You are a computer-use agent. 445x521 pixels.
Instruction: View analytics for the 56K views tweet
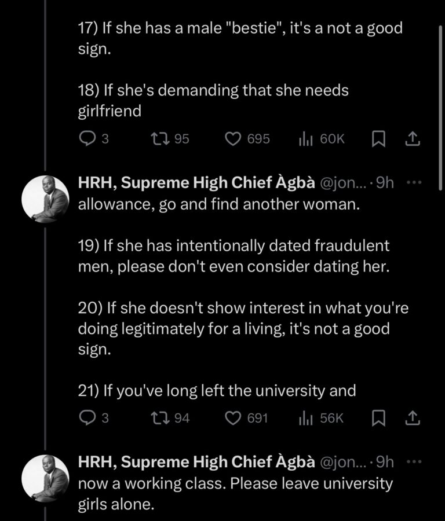(305, 417)
